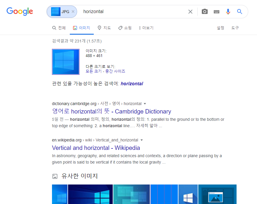The height and width of the screenshot is (204, 257).
Task: Start voice search with microphone icon
Action: (228, 12)
